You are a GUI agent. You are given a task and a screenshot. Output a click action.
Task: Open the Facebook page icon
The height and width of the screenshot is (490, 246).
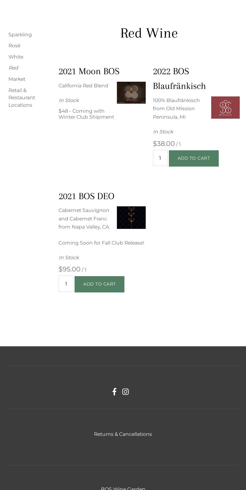(114, 392)
